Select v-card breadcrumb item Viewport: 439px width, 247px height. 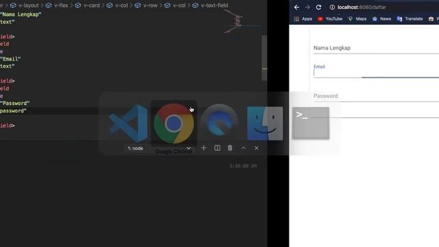(x=87, y=5)
